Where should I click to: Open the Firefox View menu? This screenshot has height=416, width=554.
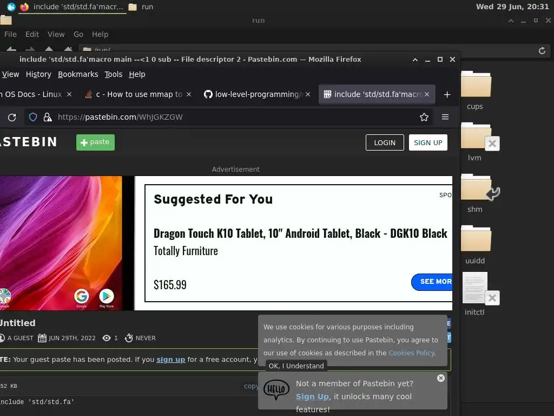pos(10,74)
